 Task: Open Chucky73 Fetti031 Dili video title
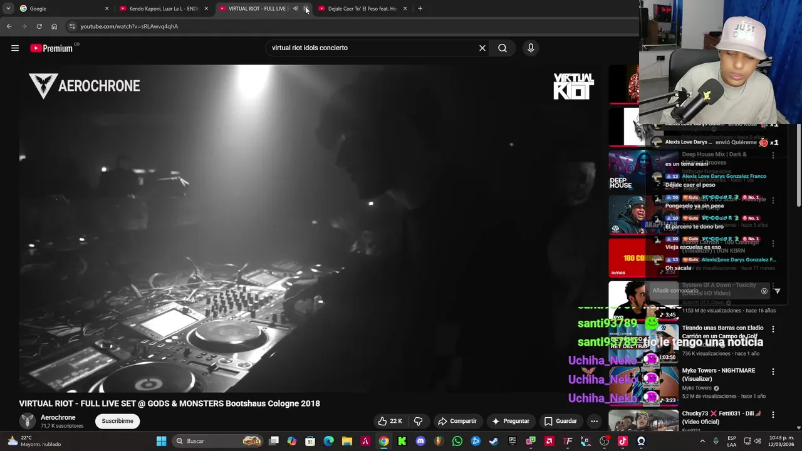[722, 417]
